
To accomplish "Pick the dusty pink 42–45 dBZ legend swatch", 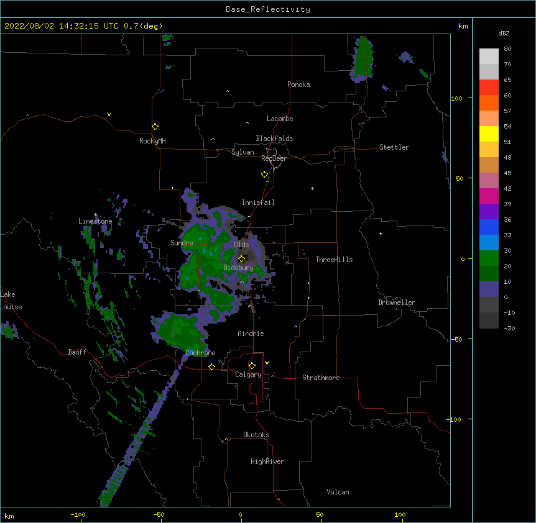I will coord(489,181).
